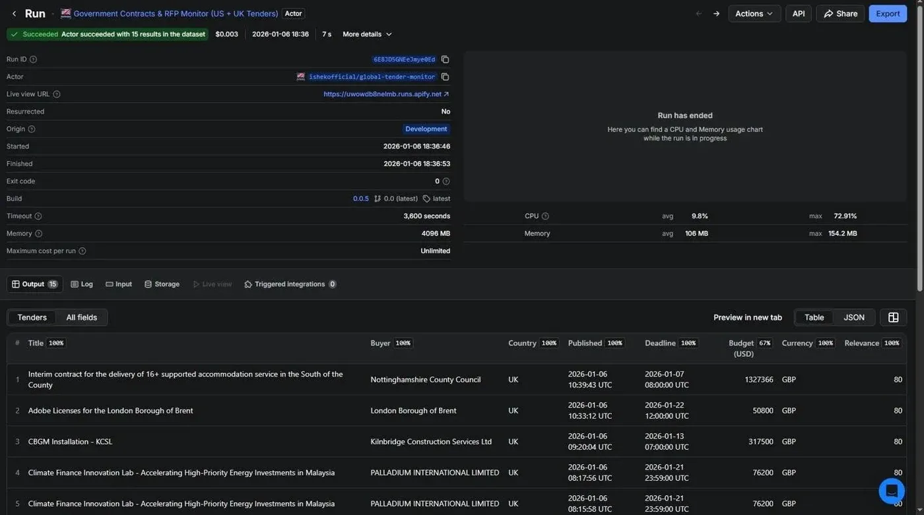Switch to the Output tab

(x=34, y=284)
